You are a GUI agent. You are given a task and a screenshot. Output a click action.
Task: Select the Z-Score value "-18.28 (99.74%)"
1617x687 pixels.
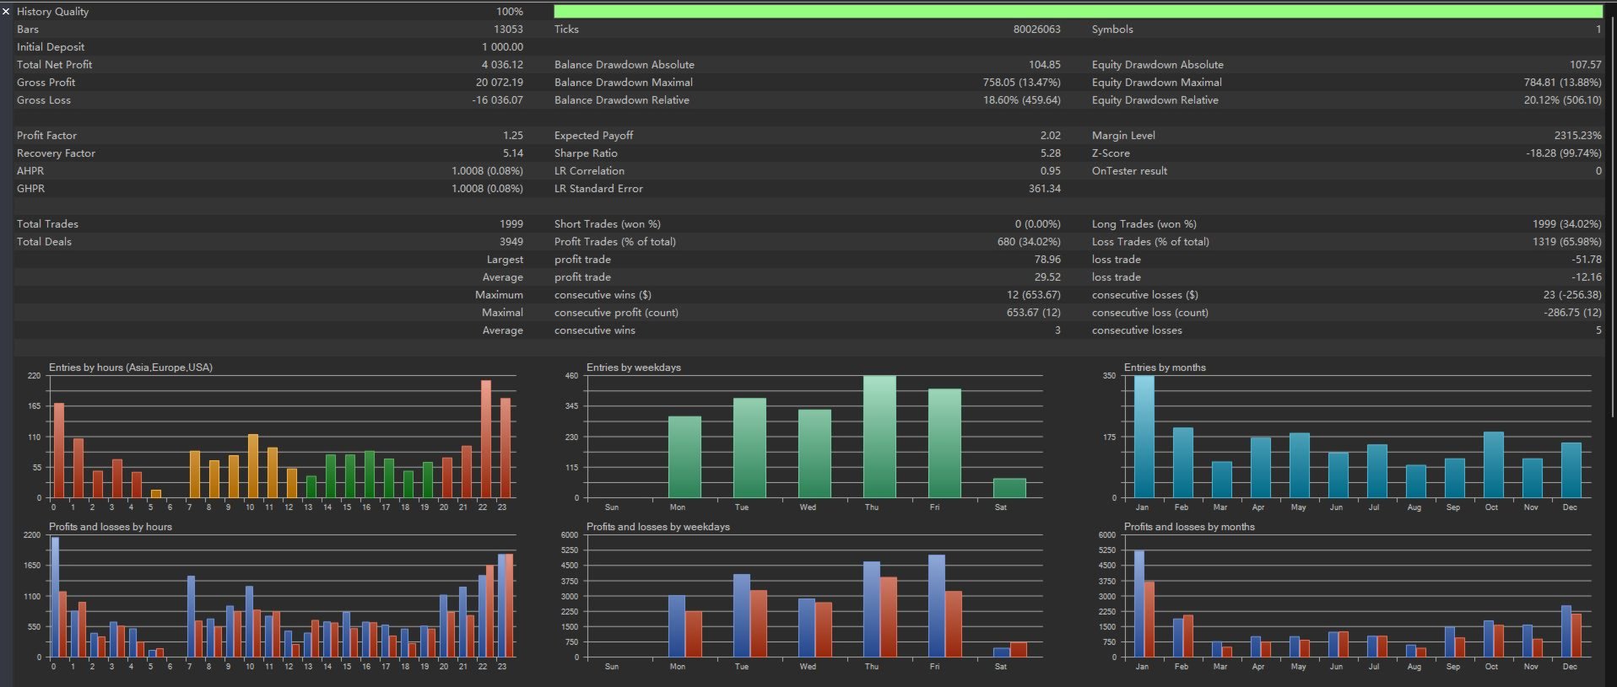(1564, 153)
